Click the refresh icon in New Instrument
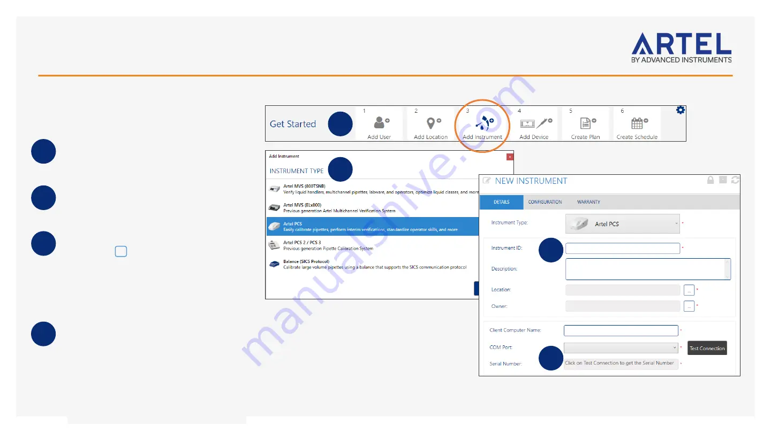 (x=735, y=180)
